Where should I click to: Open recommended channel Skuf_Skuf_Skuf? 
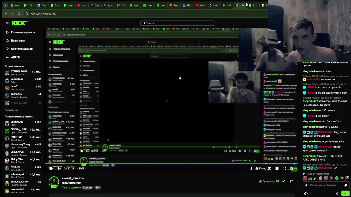pos(23,183)
